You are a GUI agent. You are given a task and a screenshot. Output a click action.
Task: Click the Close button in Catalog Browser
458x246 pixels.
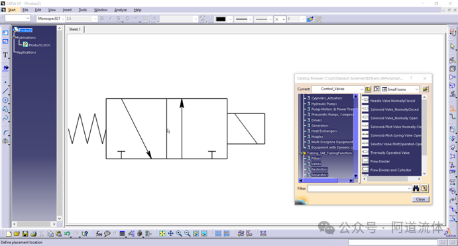[421, 200]
